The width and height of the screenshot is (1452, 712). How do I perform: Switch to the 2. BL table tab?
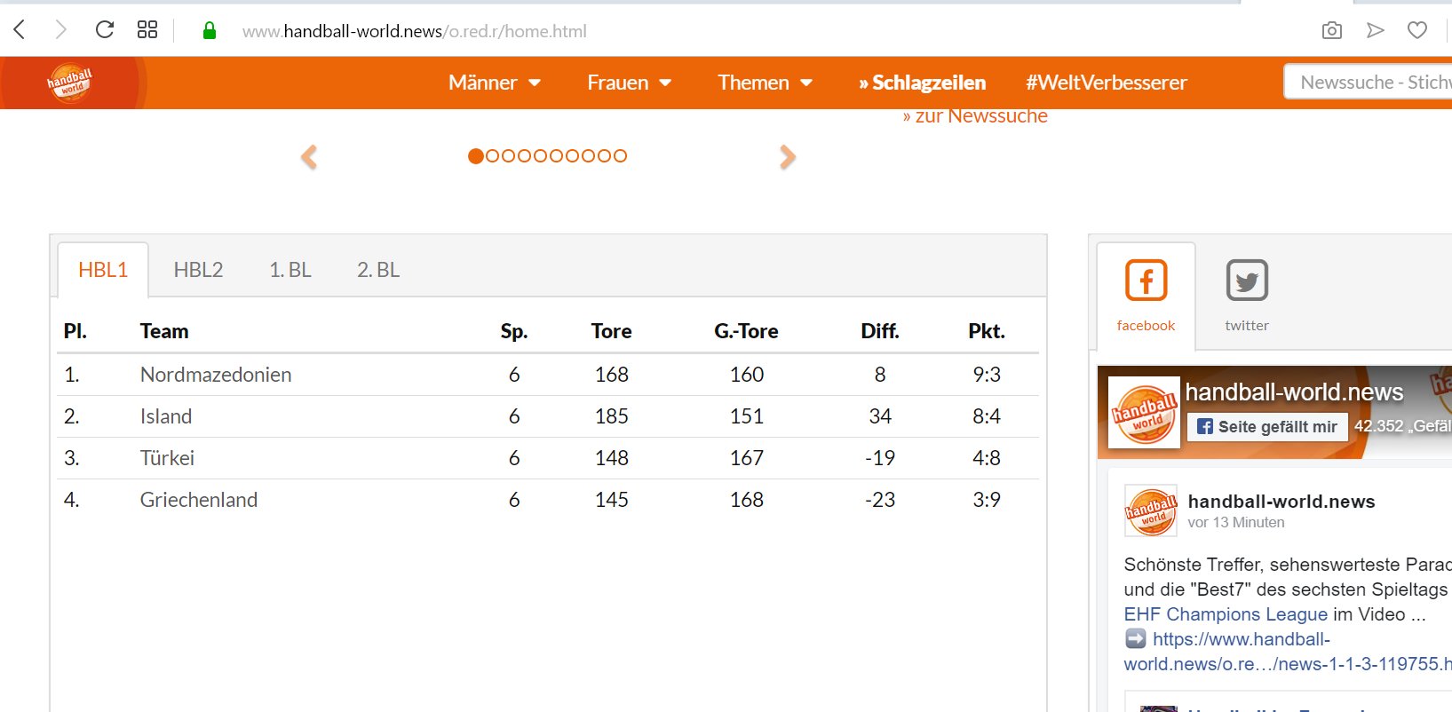[x=378, y=270]
